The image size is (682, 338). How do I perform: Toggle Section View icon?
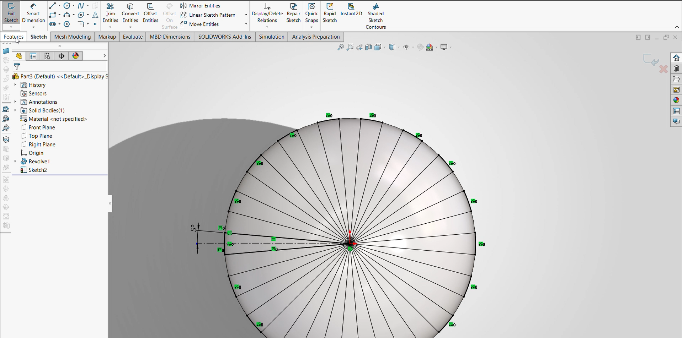coord(369,47)
